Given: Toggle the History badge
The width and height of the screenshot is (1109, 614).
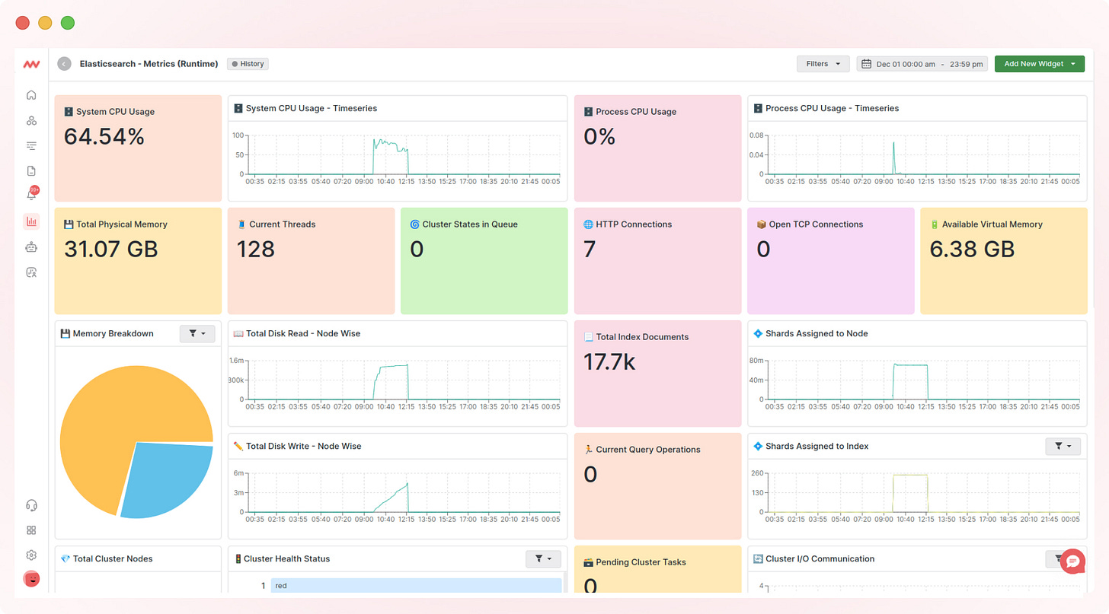Looking at the screenshot, I should 248,64.
